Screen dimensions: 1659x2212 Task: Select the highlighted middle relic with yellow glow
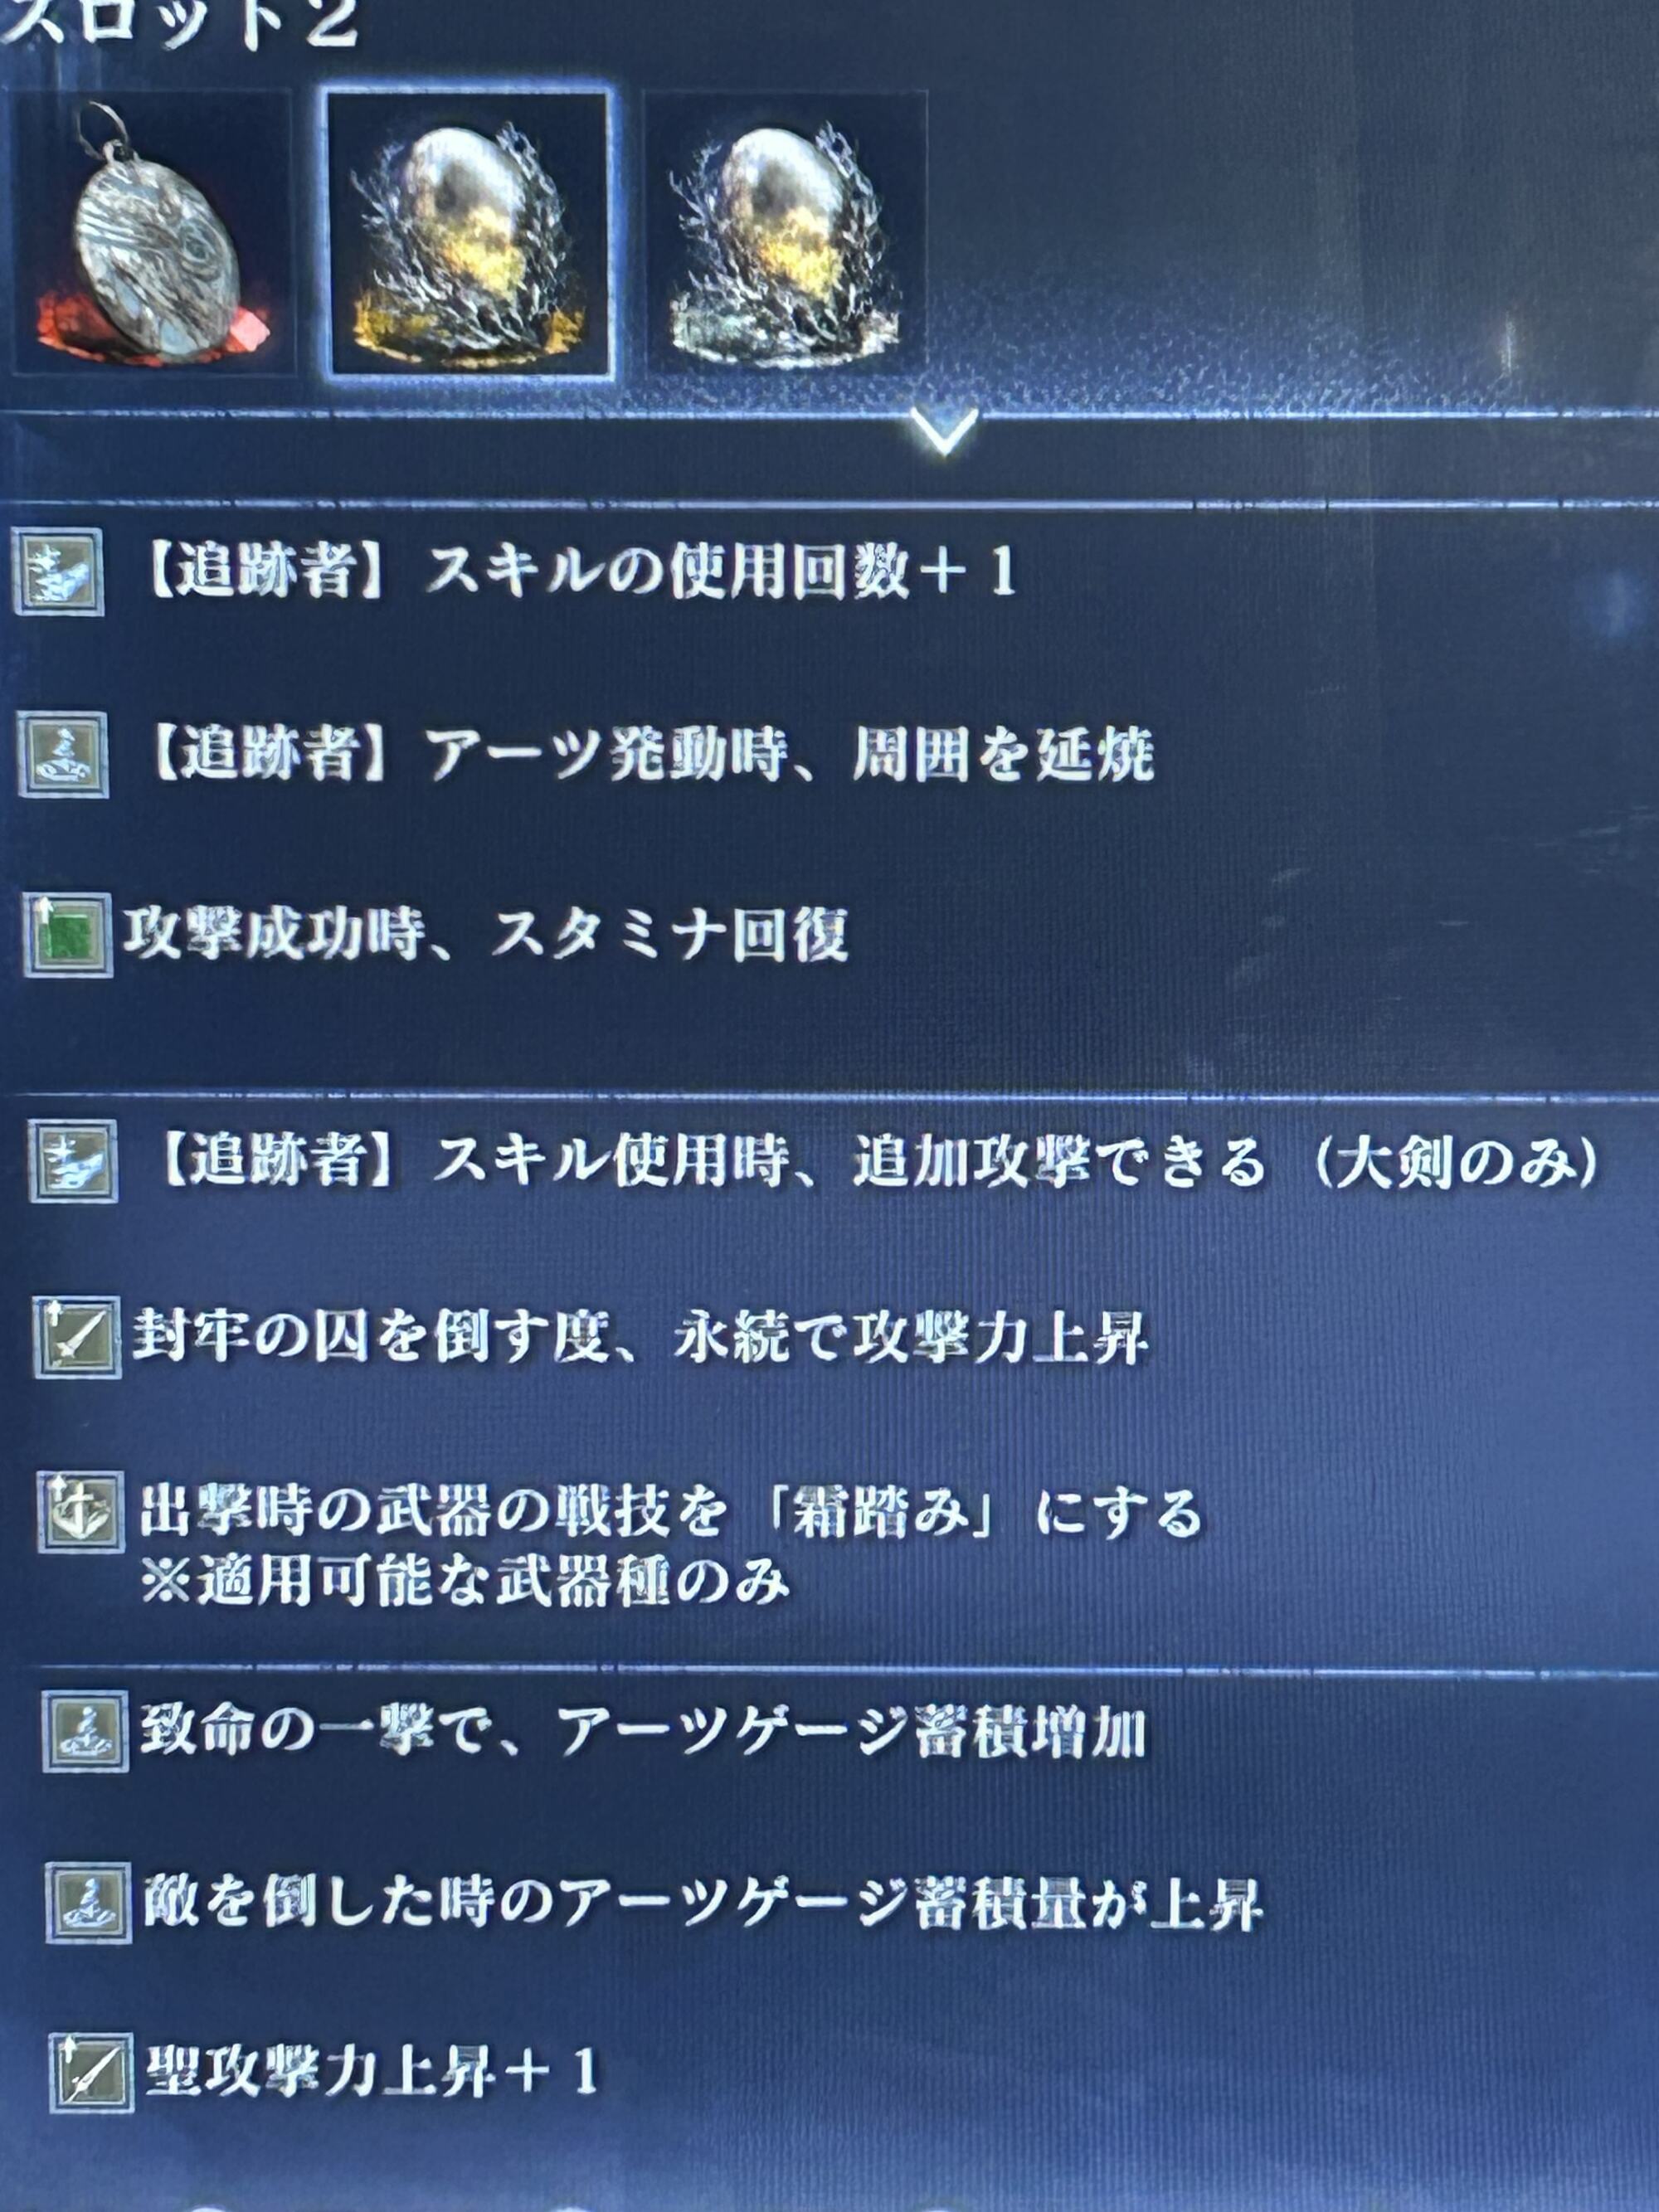[x=468, y=234]
